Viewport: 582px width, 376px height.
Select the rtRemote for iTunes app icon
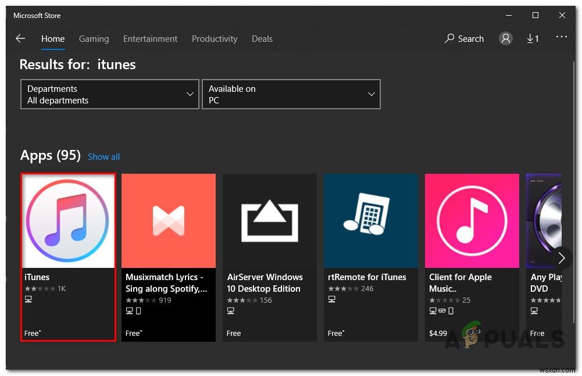371,221
